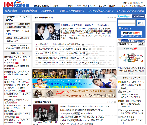This screenshot has width=147, height=125.
Task: Open the Twitter badge link
Action: click(124, 16)
